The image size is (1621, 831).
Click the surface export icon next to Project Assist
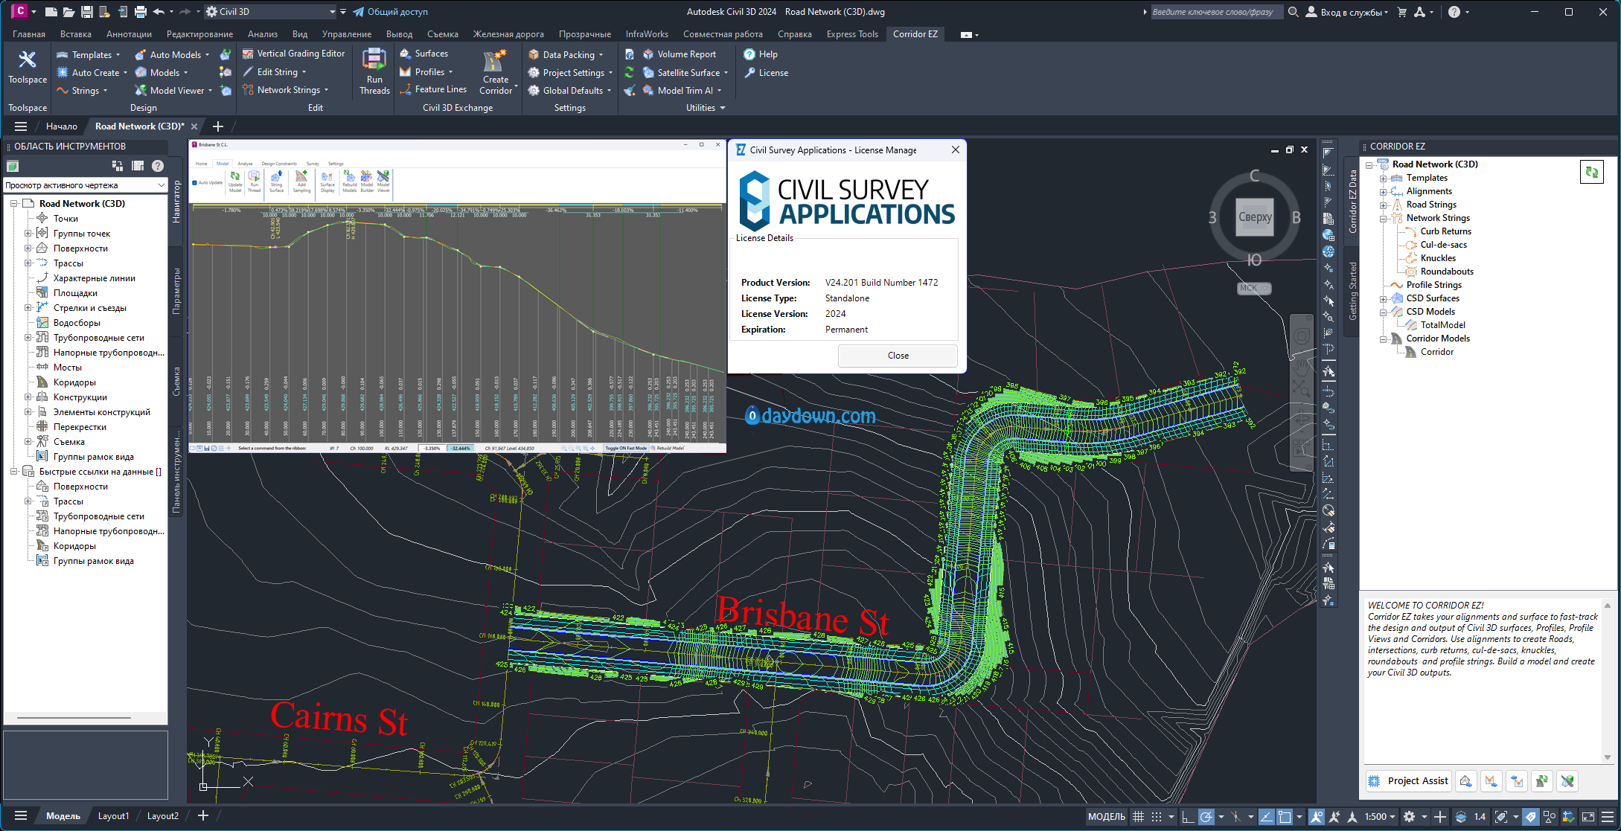[1466, 781]
